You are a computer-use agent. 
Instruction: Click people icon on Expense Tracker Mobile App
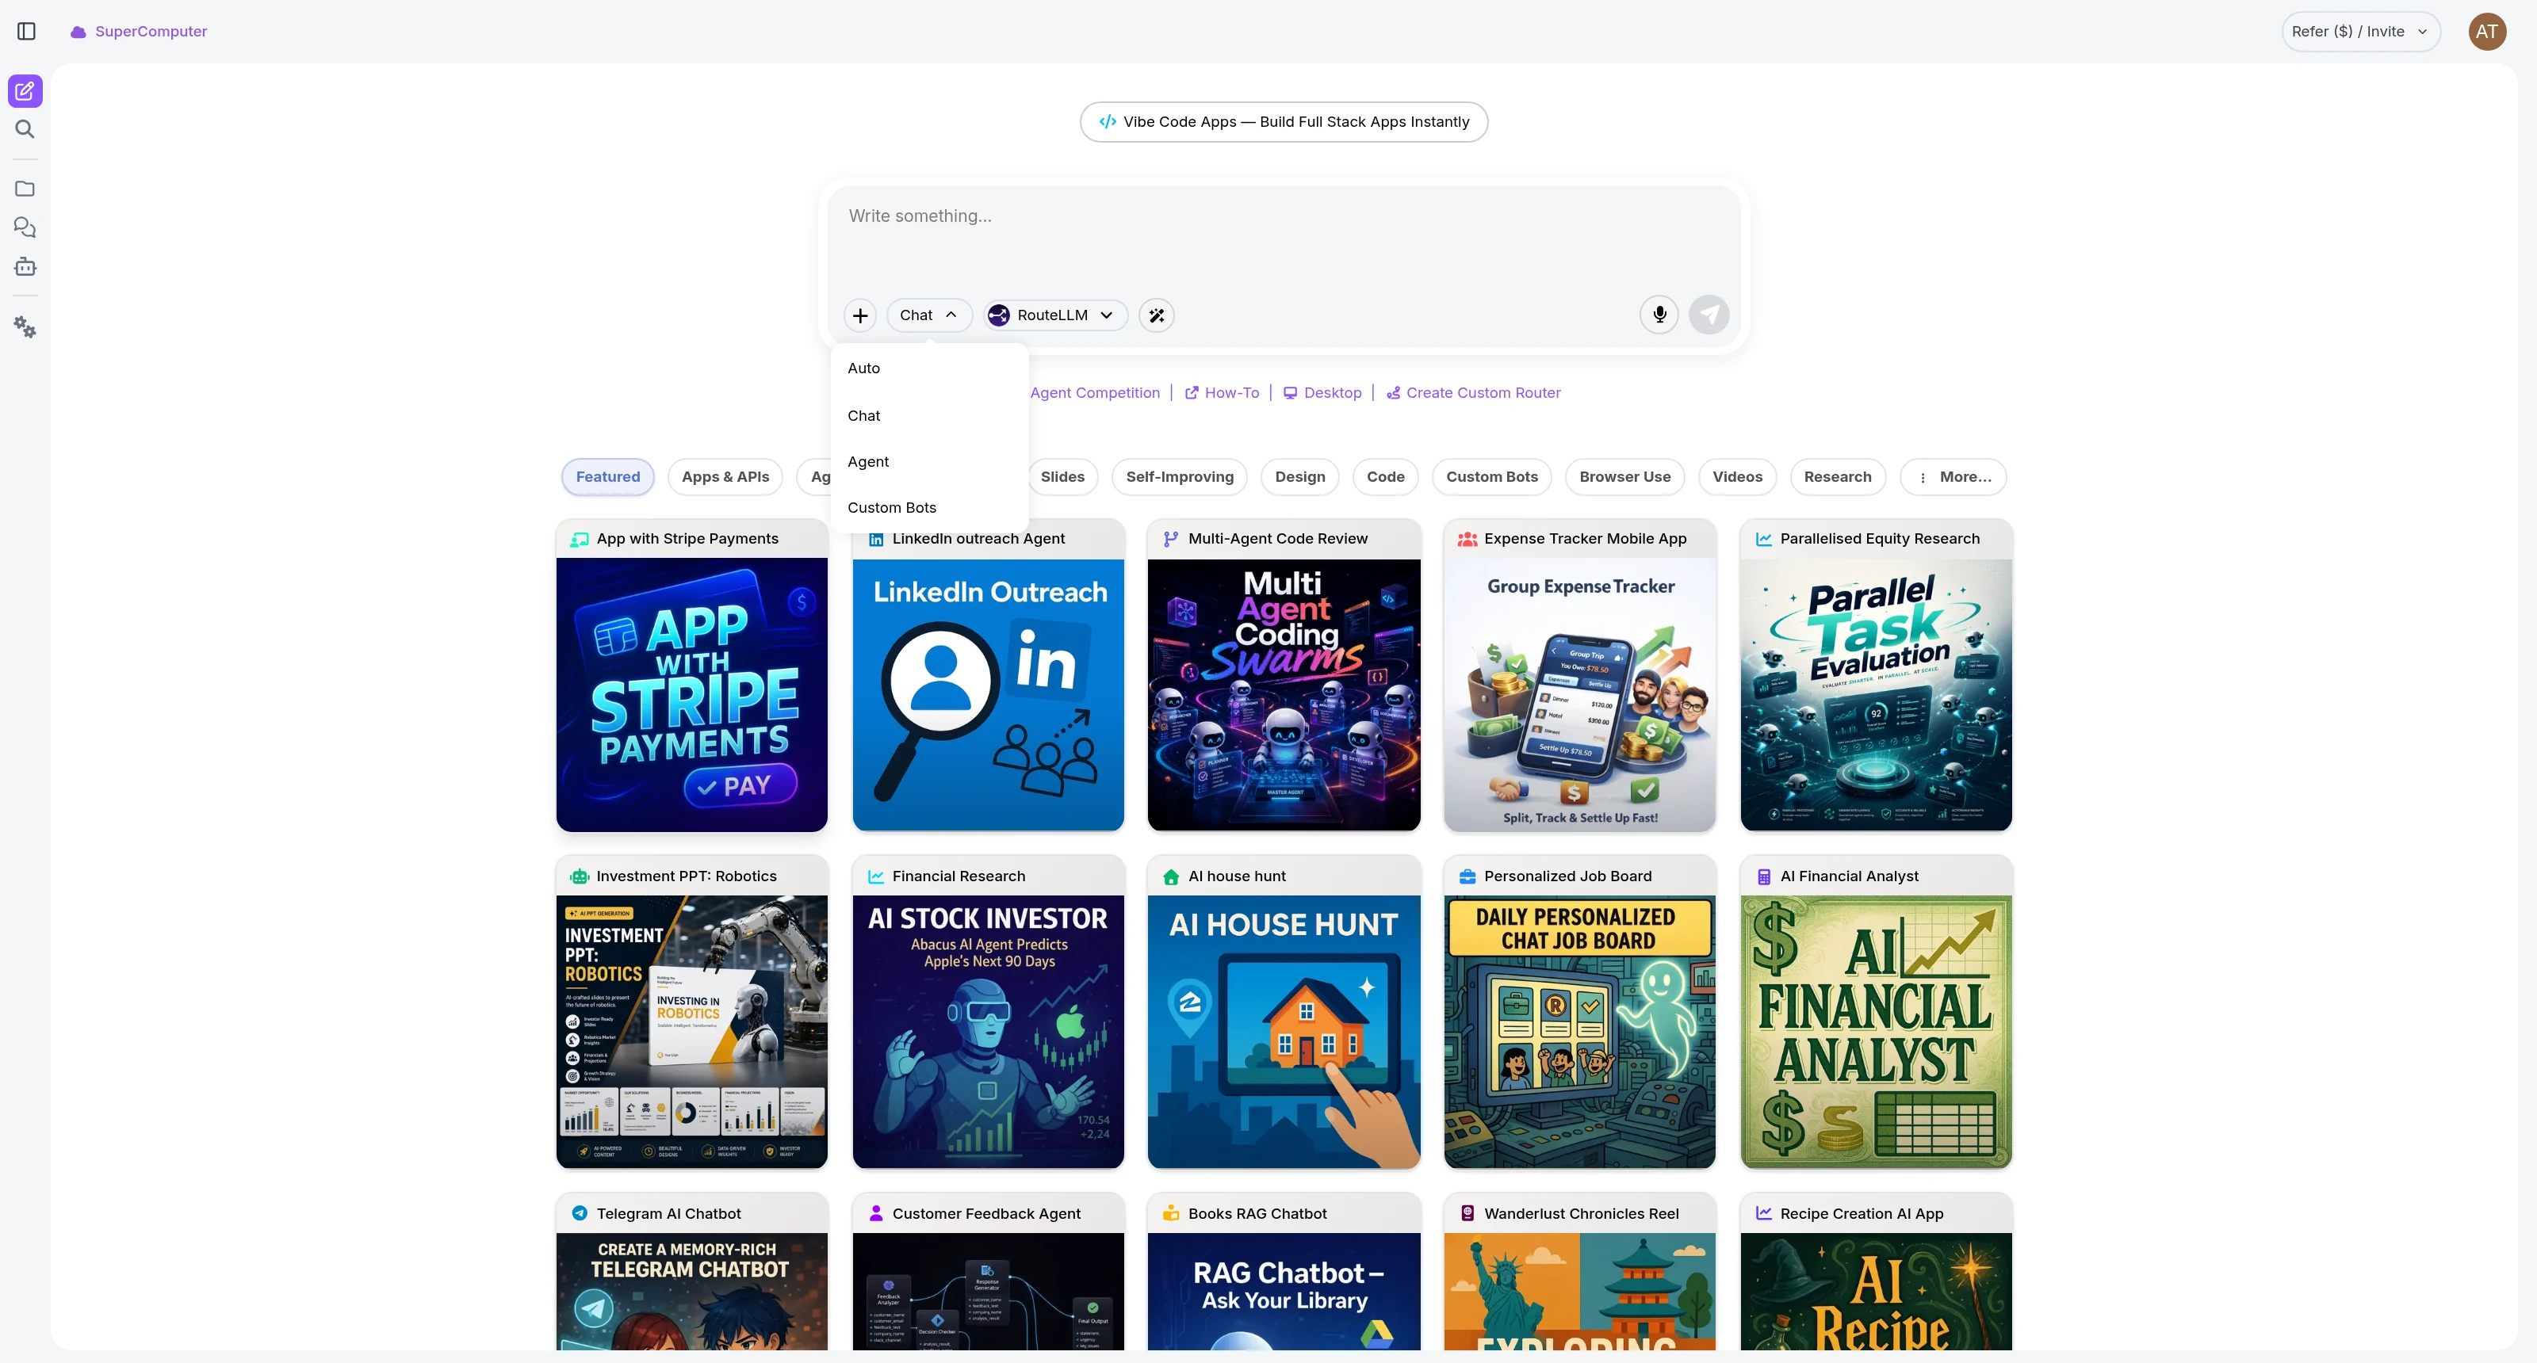tap(1467, 540)
